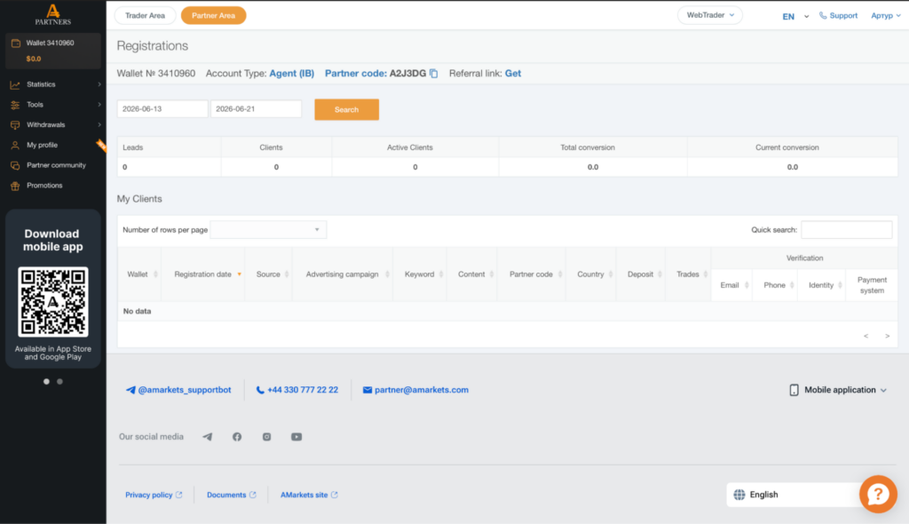Go to the next table page arrow
909x524 pixels.
[887, 336]
